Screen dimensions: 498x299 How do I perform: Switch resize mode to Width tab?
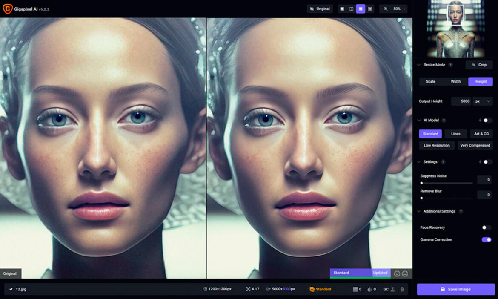(x=455, y=81)
